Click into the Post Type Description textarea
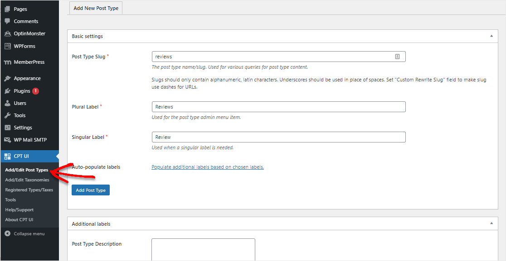The height and width of the screenshot is (261, 506). click(x=203, y=249)
